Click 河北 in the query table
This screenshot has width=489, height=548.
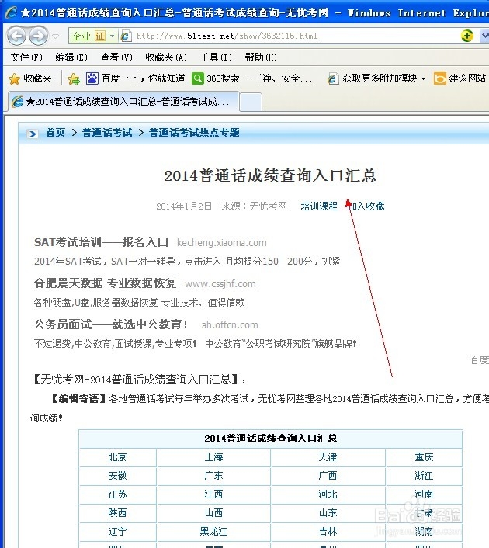click(328, 494)
